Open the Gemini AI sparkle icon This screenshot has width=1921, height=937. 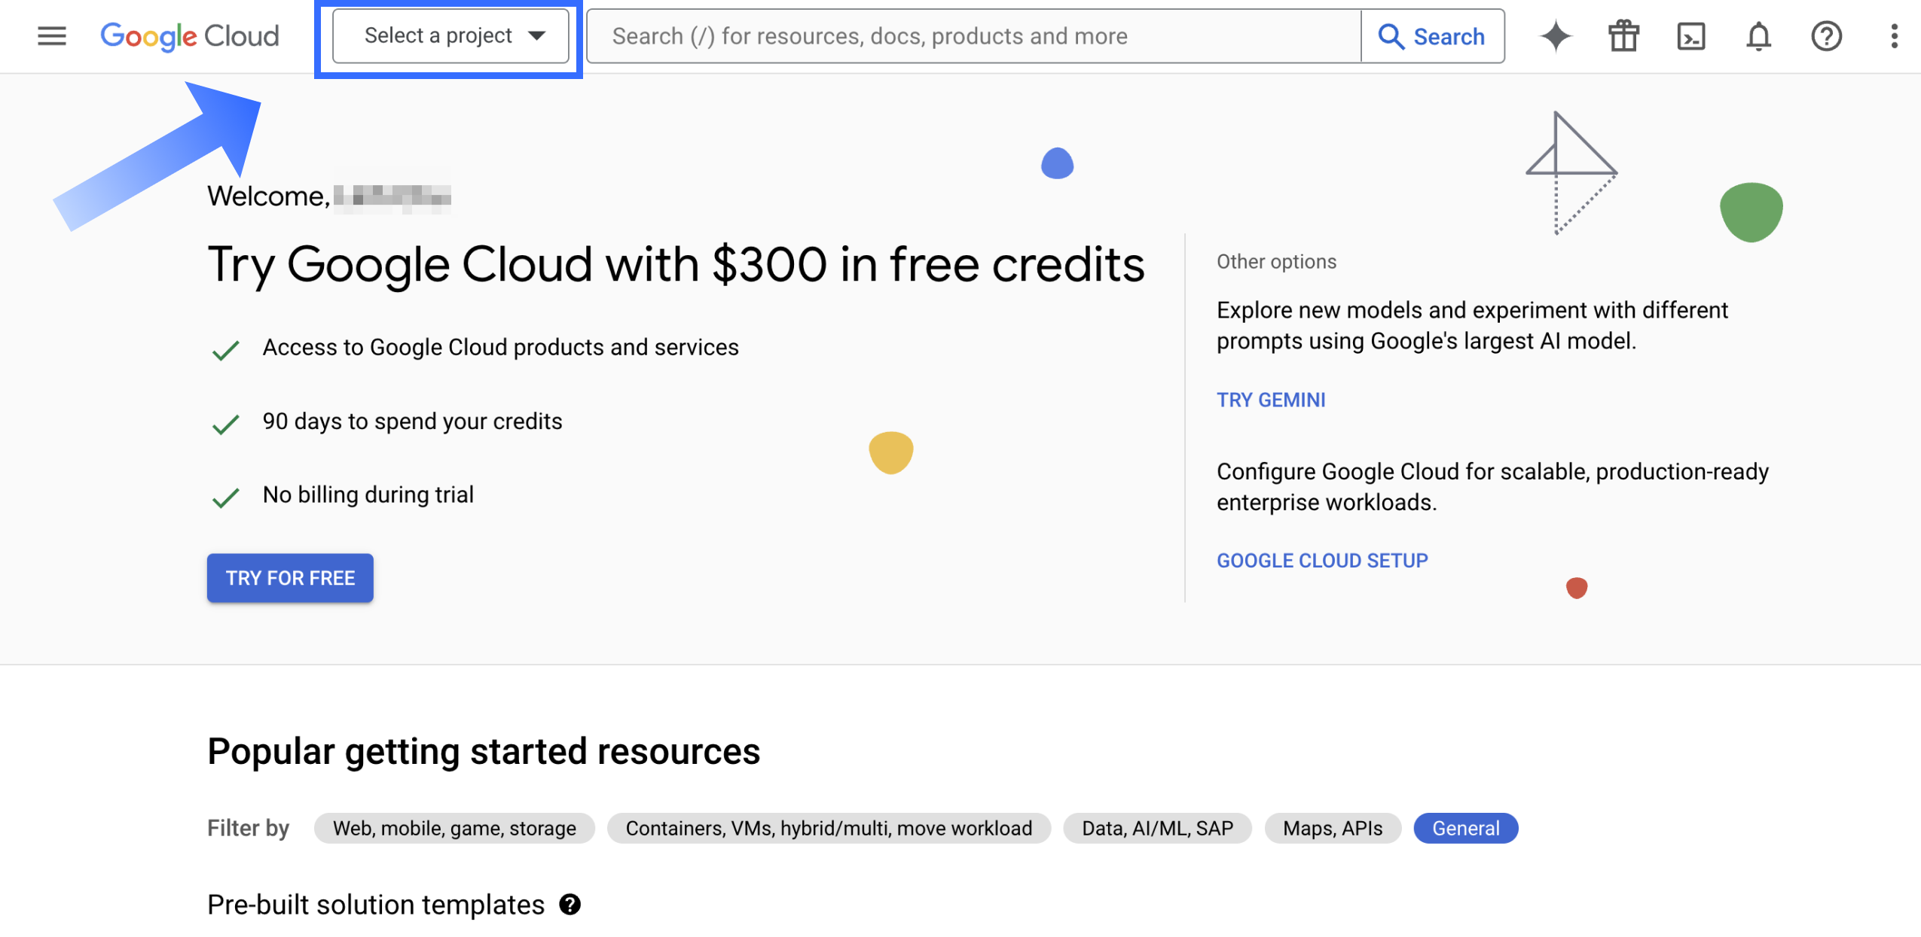(1555, 36)
